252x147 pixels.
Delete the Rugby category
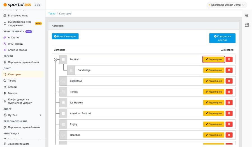(x=229, y=124)
